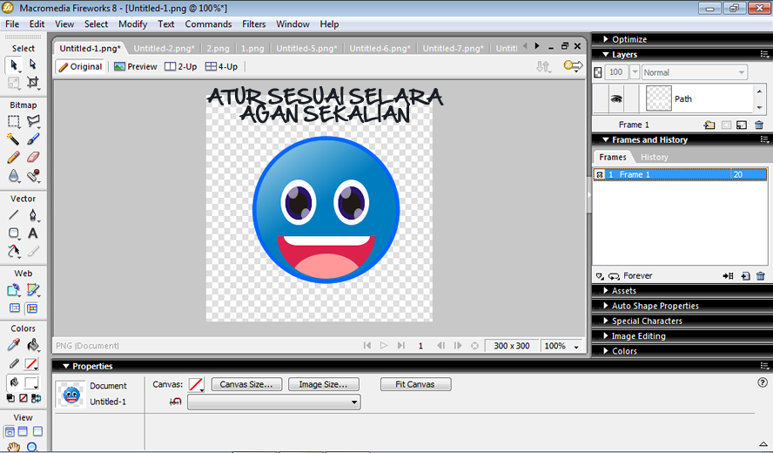773x453 pixels.
Task: Open the Normal blend mode dropdown
Action: [694, 72]
